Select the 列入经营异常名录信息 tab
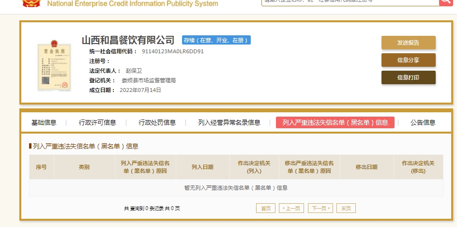The height and width of the screenshot is (227, 457). 229,122
